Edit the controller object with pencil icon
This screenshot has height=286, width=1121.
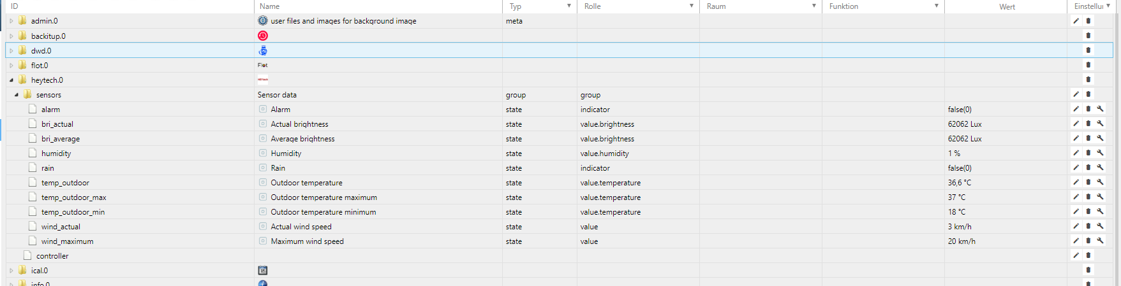(x=1076, y=255)
